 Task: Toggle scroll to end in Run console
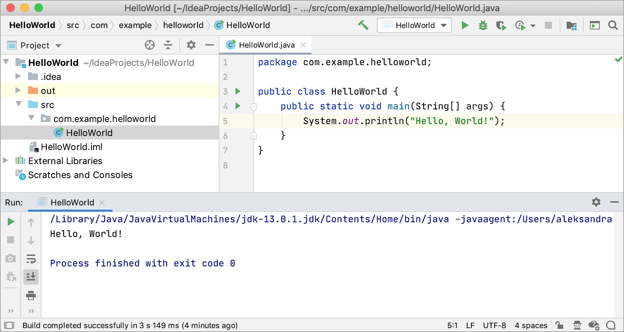(x=31, y=277)
